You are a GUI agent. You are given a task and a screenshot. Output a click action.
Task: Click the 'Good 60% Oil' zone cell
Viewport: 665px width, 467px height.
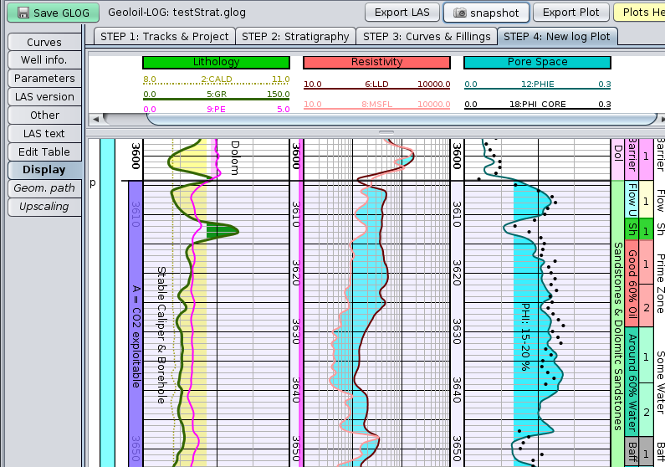point(632,284)
